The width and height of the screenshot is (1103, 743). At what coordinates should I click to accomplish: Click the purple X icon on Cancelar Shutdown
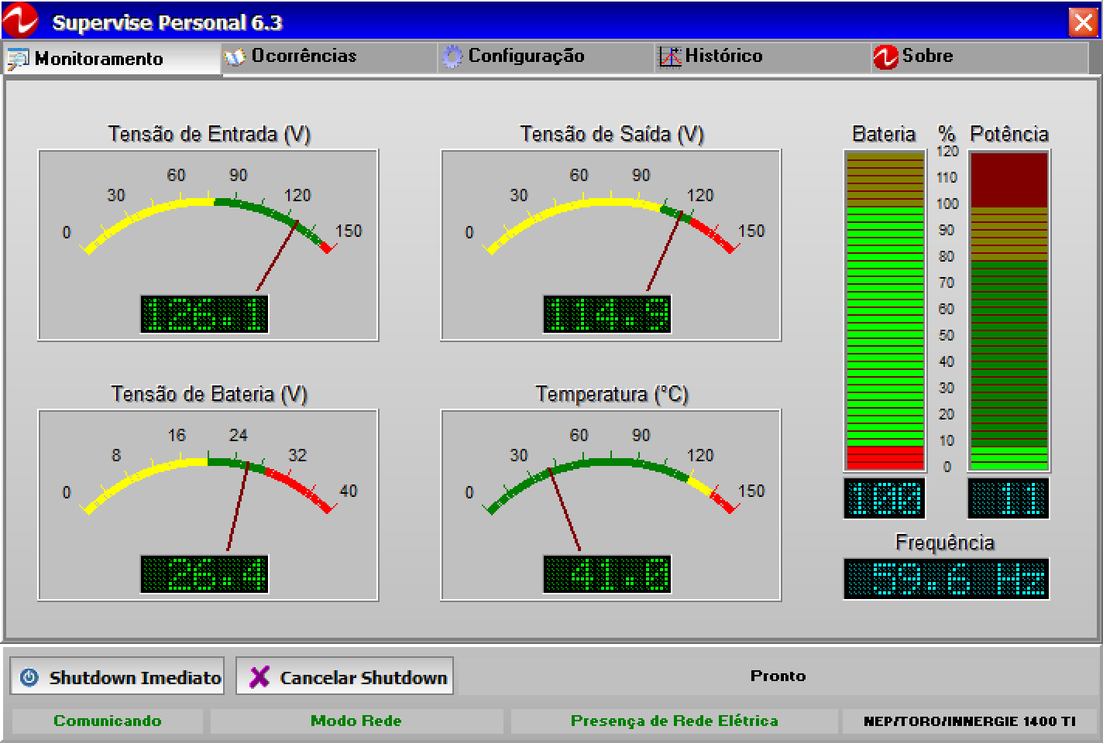coord(259,677)
